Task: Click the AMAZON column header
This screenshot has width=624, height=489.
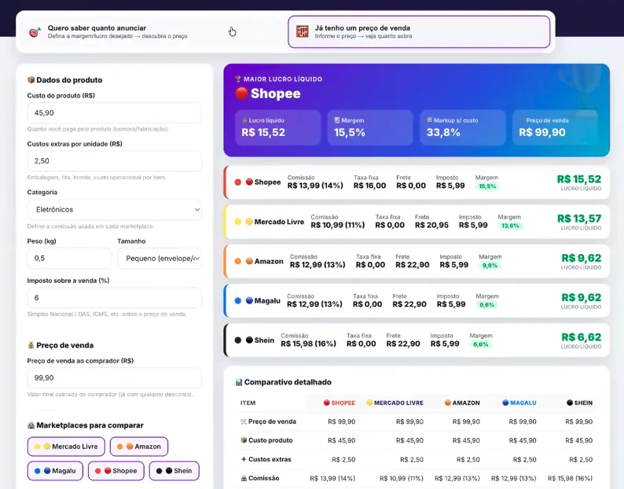Action: pyautogui.click(x=462, y=403)
